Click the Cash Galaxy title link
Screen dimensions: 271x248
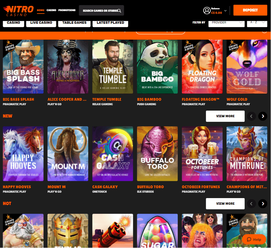tap(105, 187)
